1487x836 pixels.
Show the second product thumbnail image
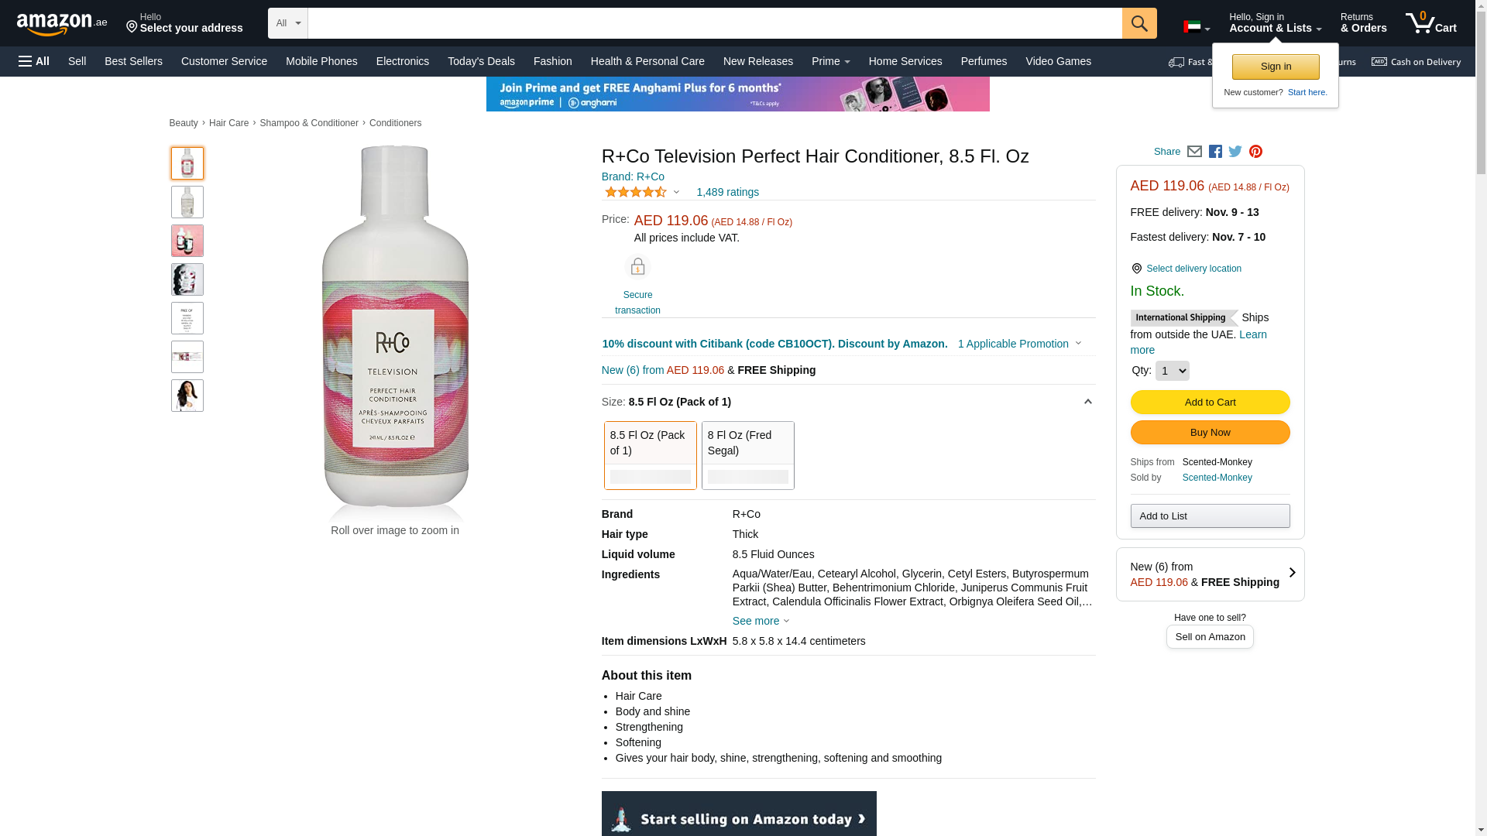pos(187,202)
